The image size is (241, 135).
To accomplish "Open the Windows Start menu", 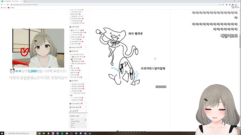I will coord(2,133).
